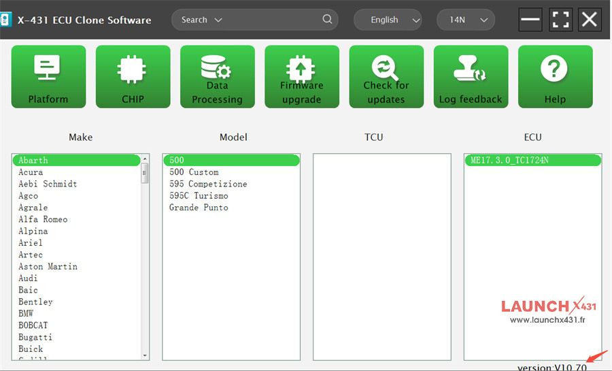612x371 pixels.
Task: Select Acura in Make list
Action: pyautogui.click(x=76, y=172)
